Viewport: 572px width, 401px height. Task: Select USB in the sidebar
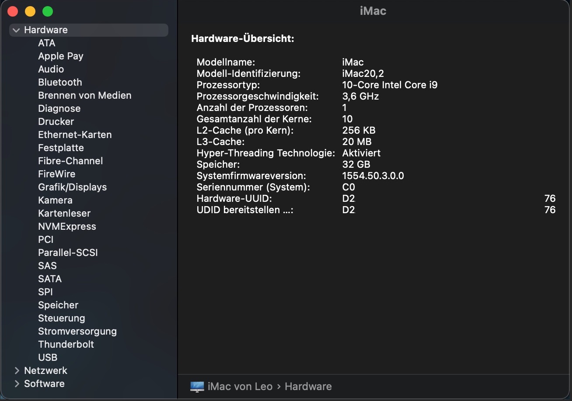click(x=48, y=357)
